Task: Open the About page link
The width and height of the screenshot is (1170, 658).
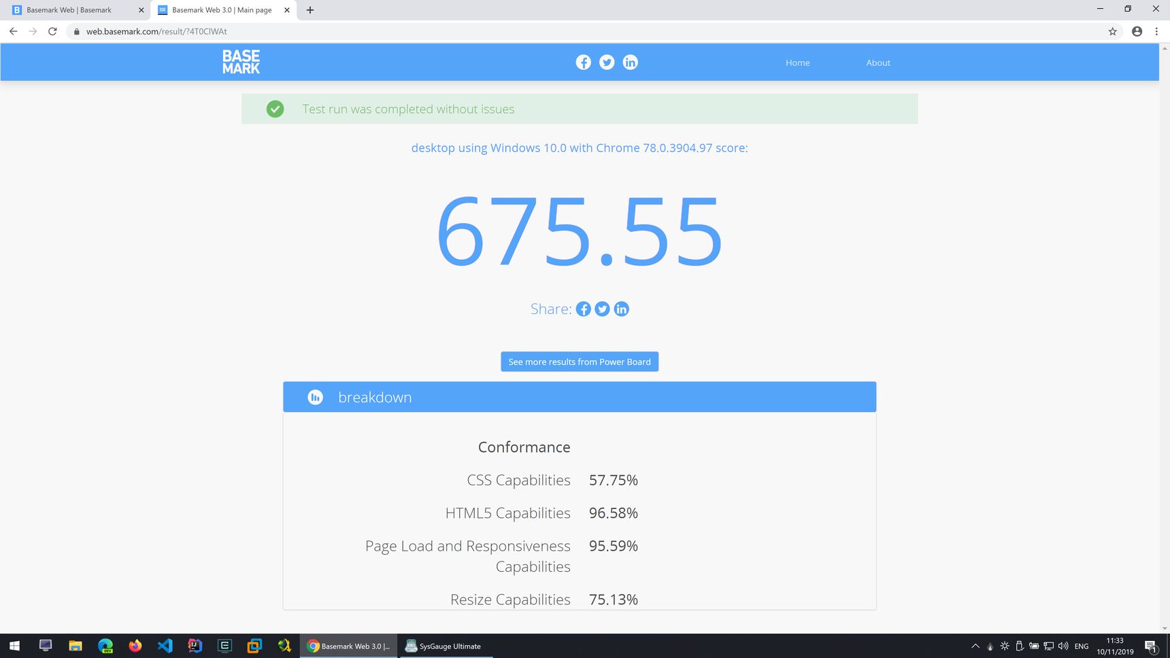Action: coord(878,63)
